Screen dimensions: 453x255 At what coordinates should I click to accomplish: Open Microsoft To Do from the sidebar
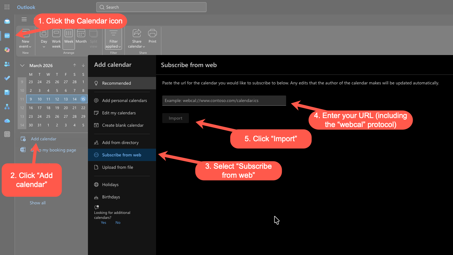[7, 78]
